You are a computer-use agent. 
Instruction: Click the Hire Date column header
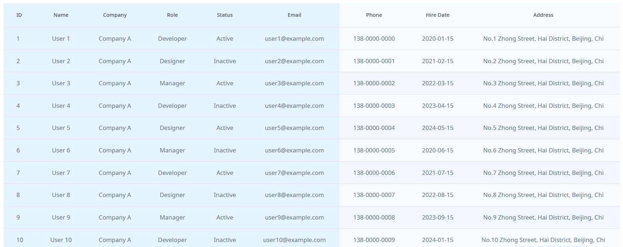click(x=438, y=15)
